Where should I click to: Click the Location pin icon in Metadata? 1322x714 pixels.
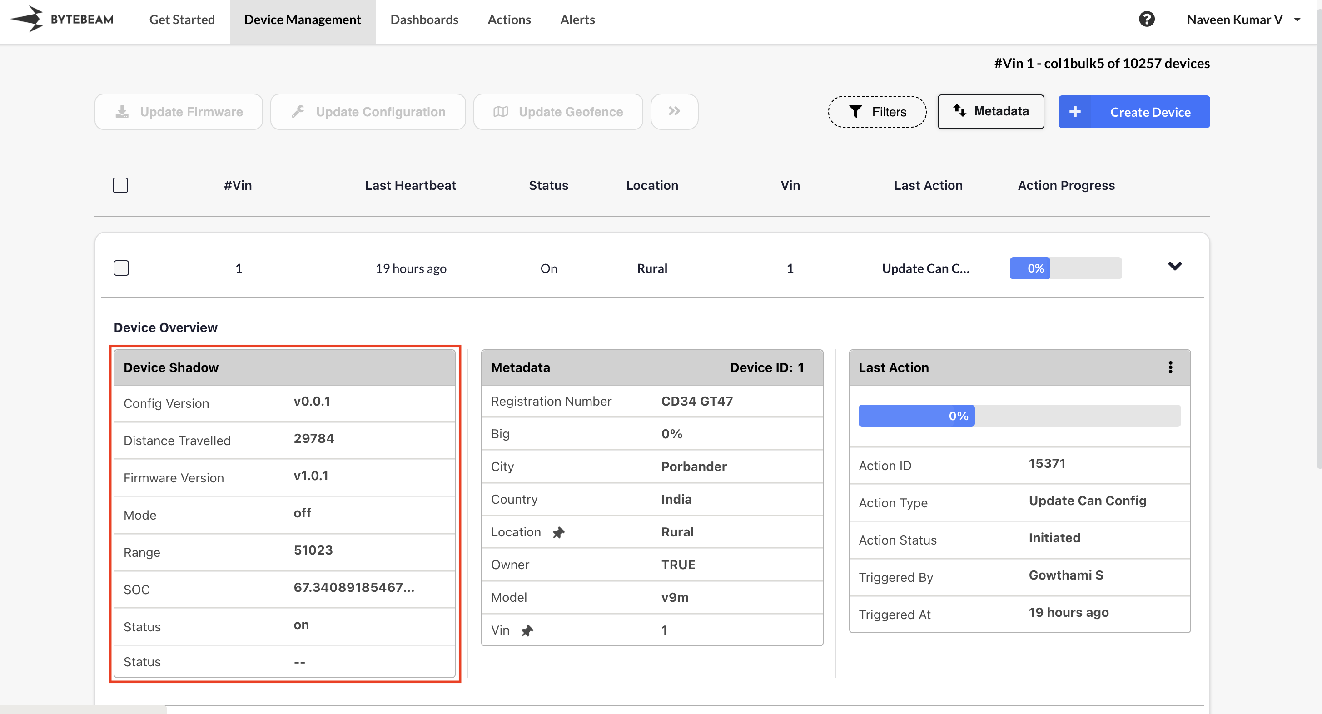[x=558, y=532]
